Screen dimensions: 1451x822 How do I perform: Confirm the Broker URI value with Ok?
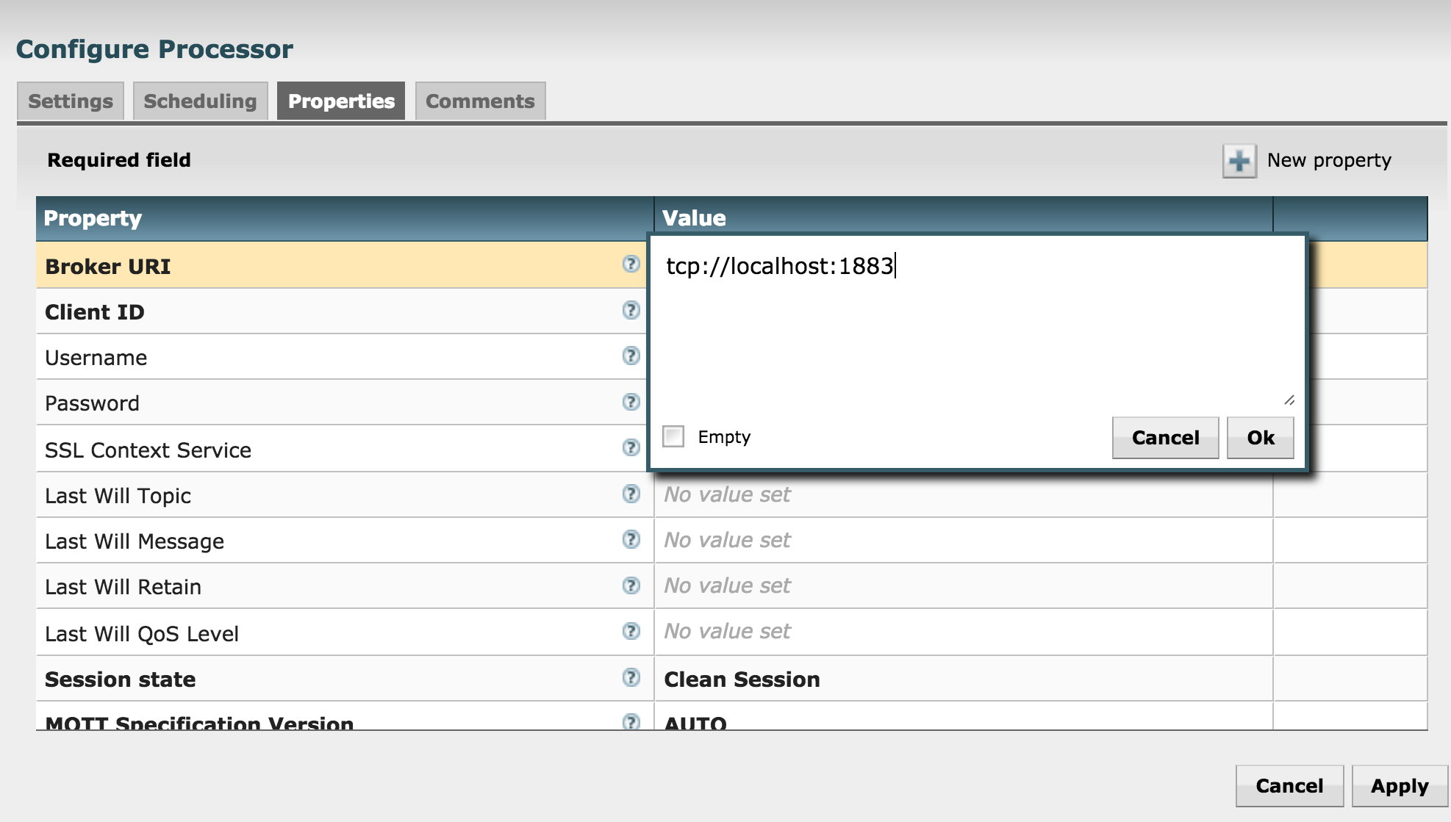[1260, 438]
